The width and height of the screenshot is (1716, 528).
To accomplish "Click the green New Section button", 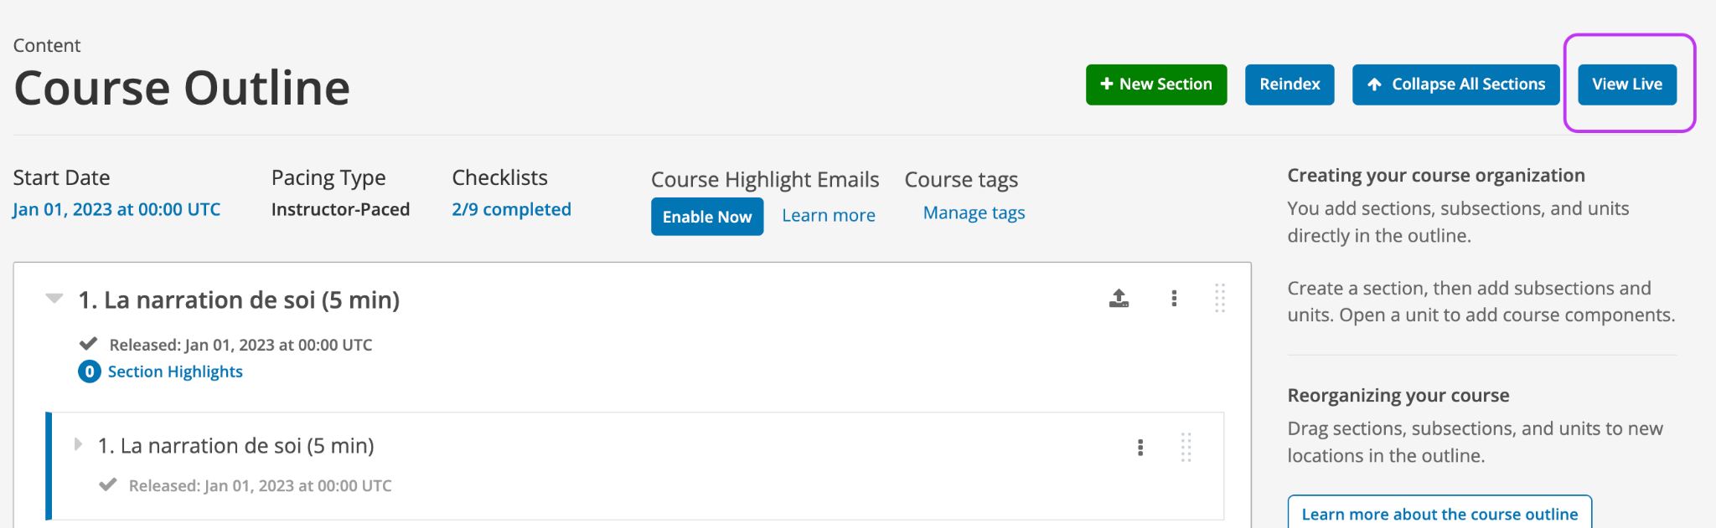I will point(1156,85).
